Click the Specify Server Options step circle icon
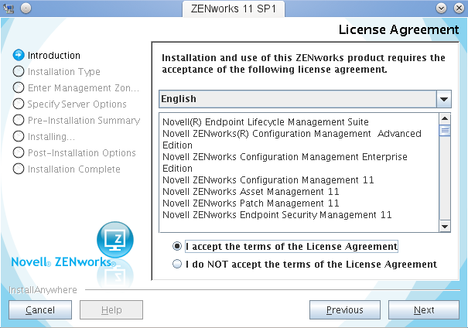The height and width of the screenshot is (328, 468). click(19, 104)
